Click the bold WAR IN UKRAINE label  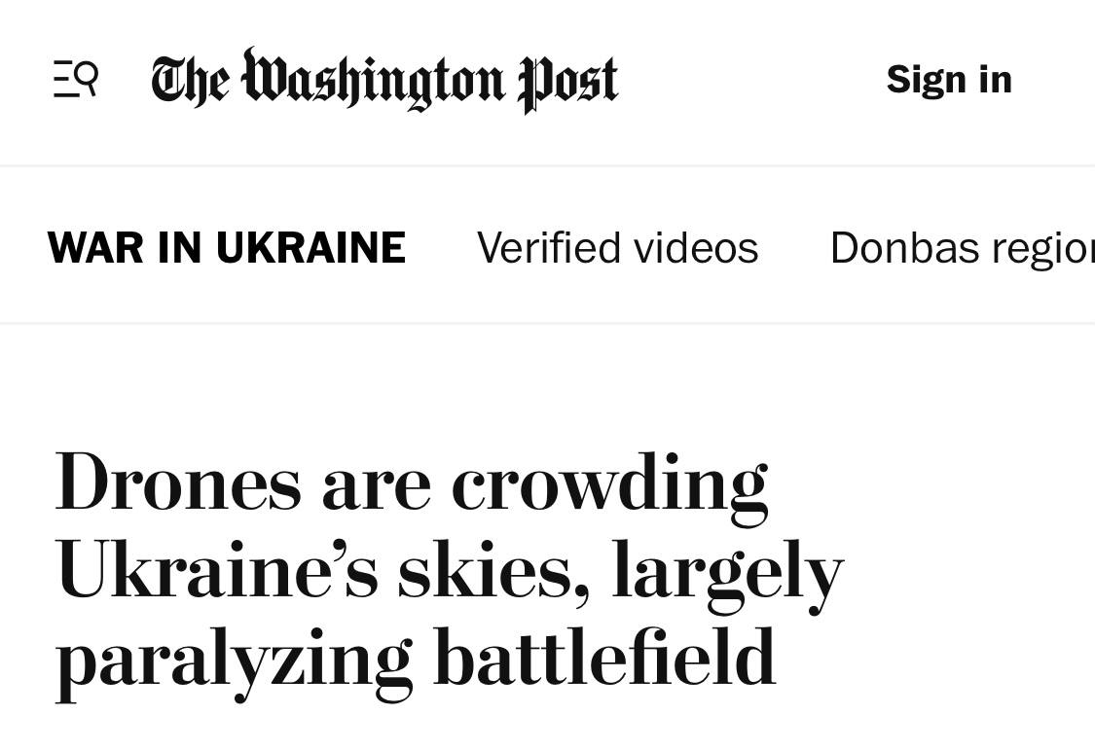226,247
